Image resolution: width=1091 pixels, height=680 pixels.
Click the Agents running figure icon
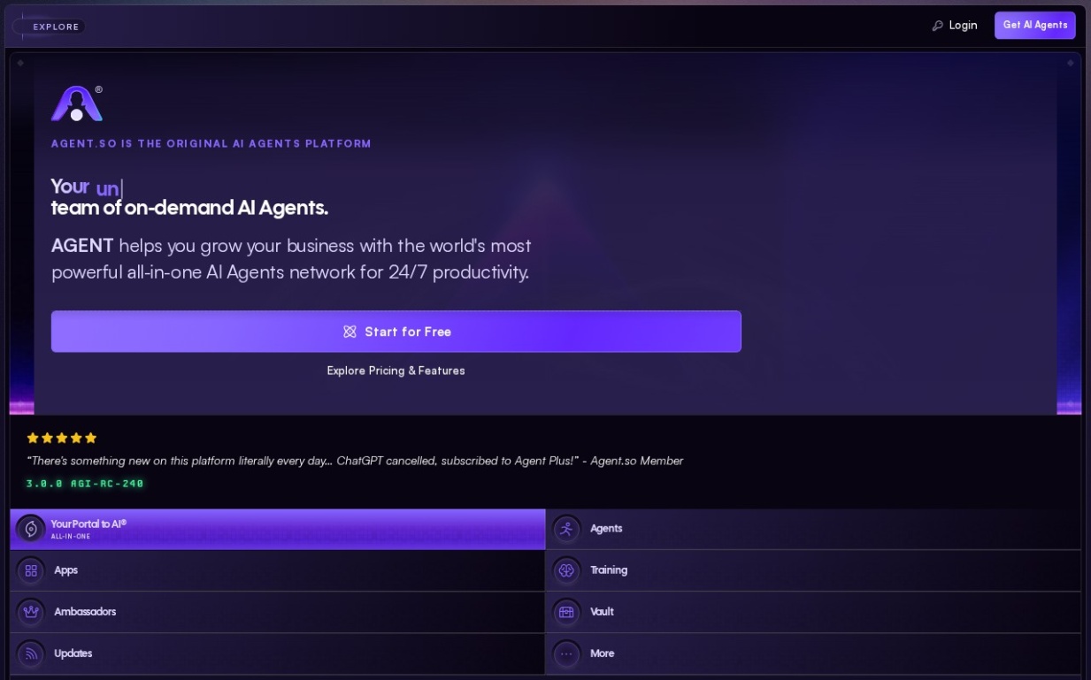(566, 529)
